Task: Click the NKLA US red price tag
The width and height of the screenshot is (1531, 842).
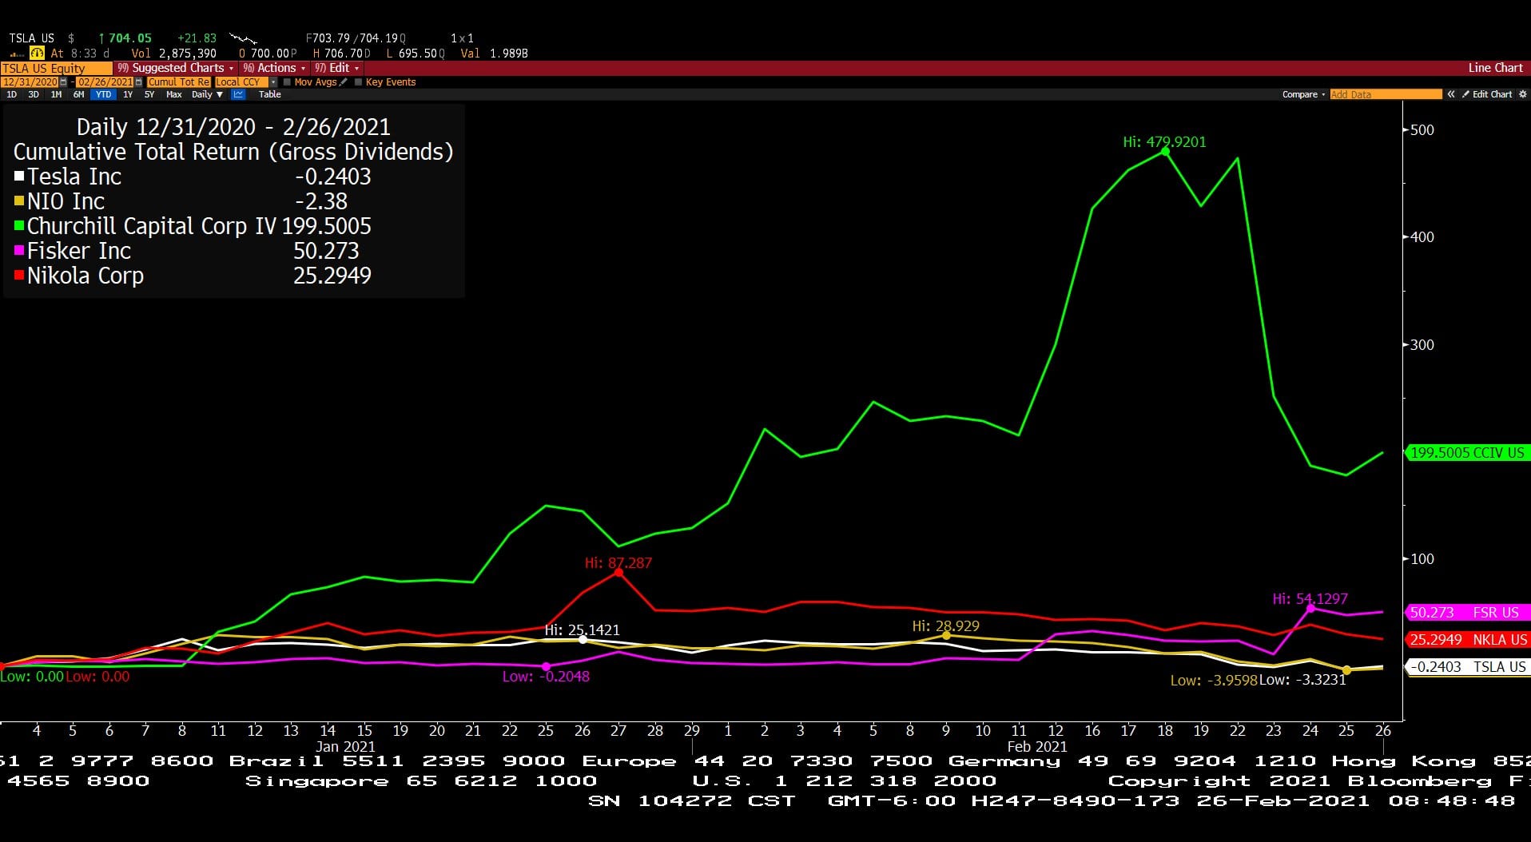Action: (1467, 640)
